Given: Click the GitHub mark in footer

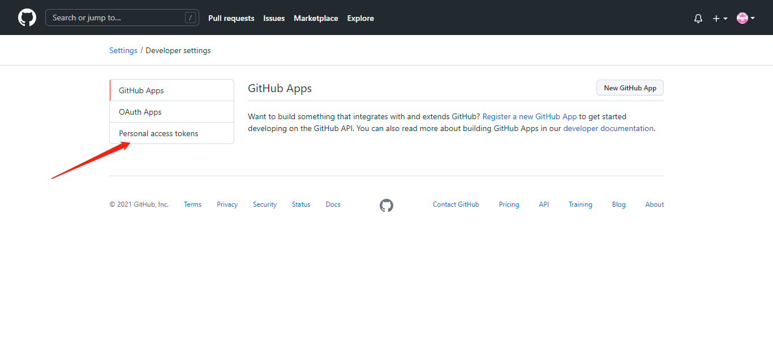Looking at the screenshot, I should pyautogui.click(x=386, y=205).
